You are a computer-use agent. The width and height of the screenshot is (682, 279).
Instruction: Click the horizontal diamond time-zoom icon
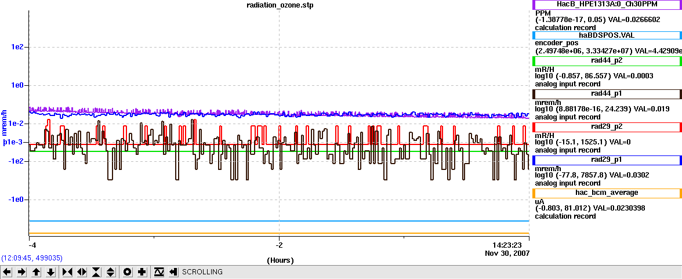[82, 272]
